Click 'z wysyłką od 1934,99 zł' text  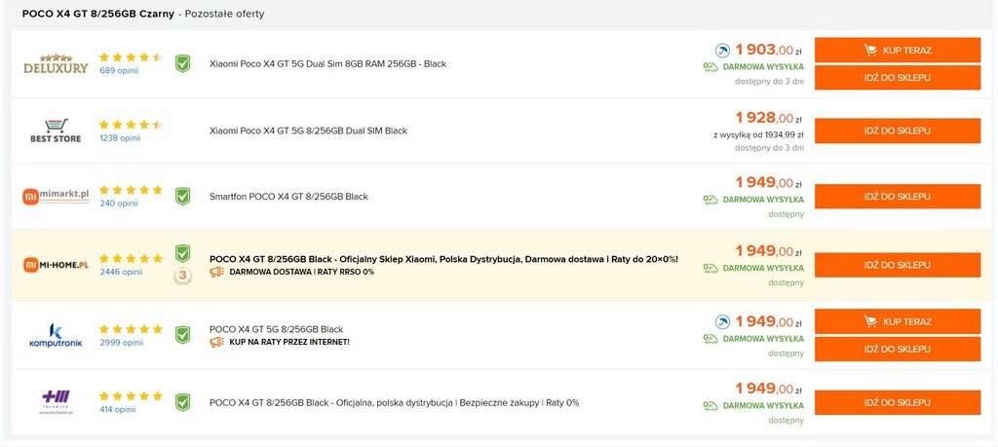tap(758, 134)
